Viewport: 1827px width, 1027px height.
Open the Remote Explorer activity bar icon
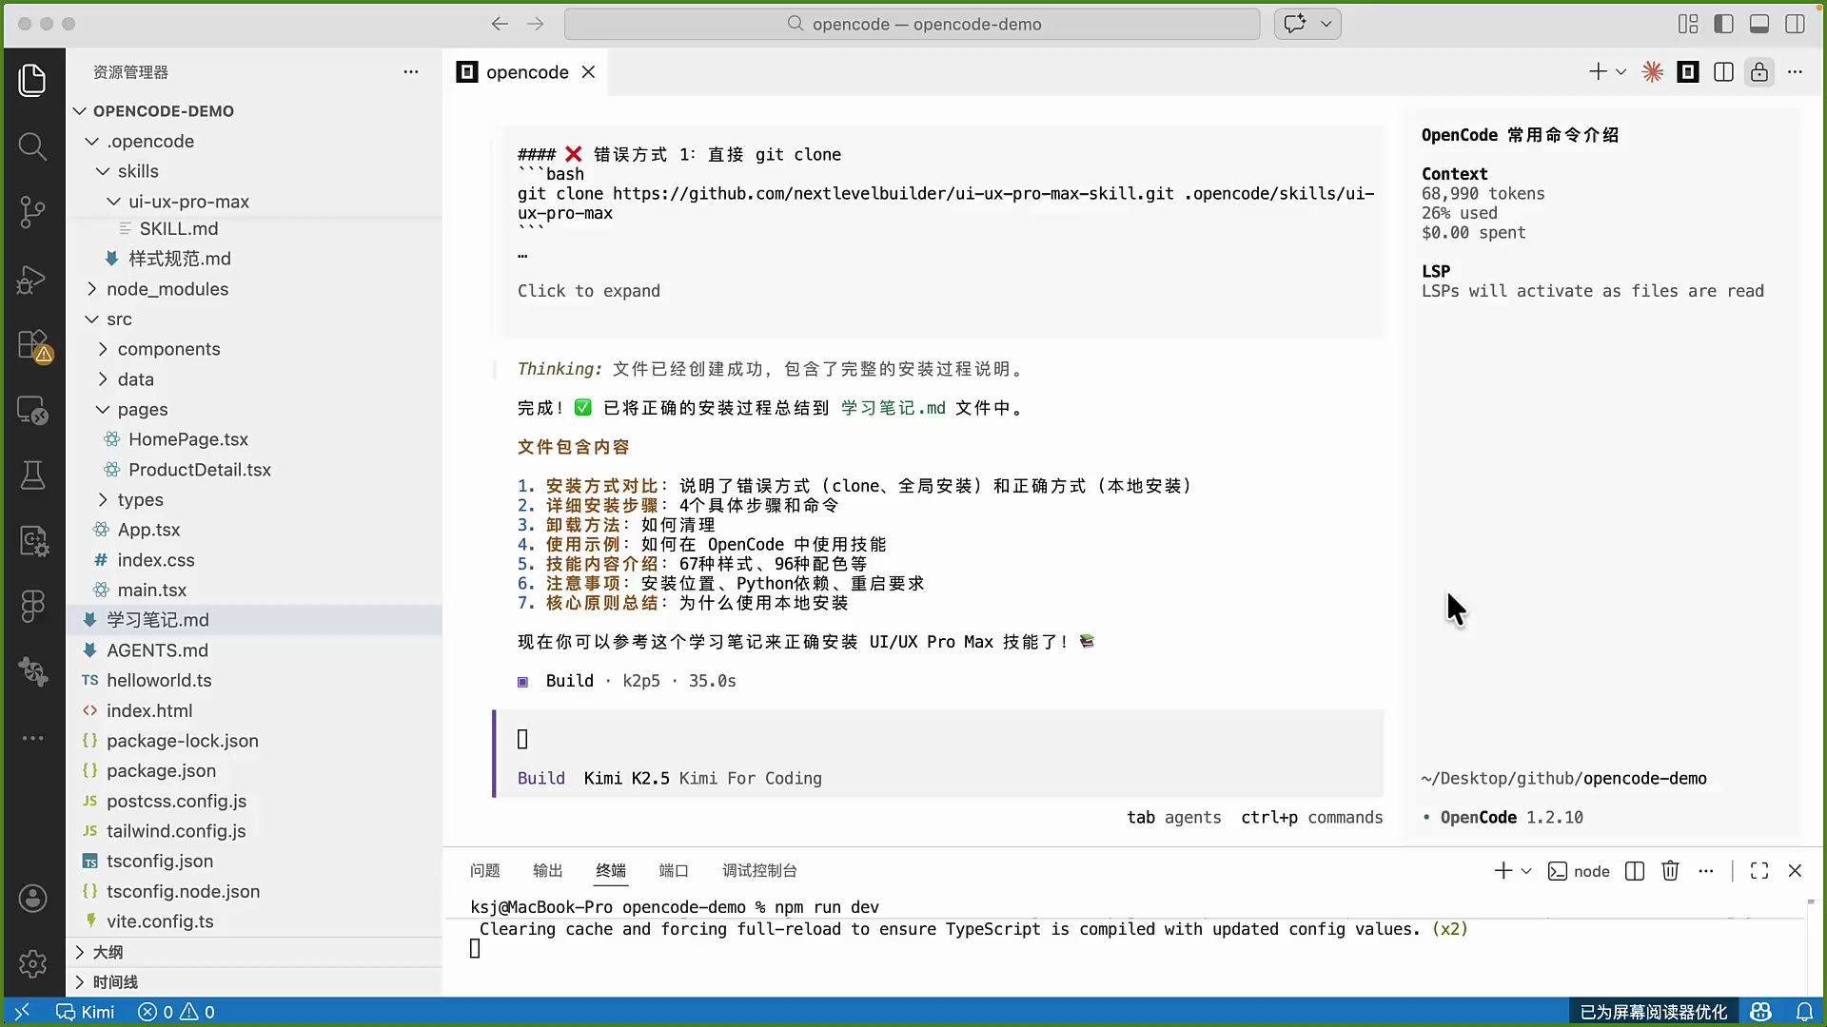[32, 410]
